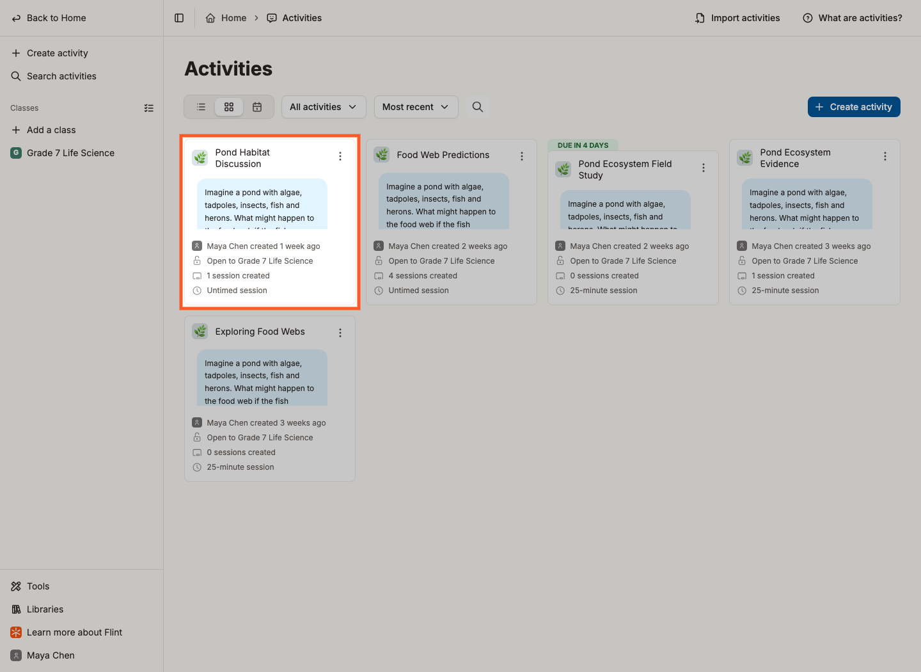The height and width of the screenshot is (672, 921).
Task: Click leaf icon on Food Web Predictions card
Action: pos(382,155)
